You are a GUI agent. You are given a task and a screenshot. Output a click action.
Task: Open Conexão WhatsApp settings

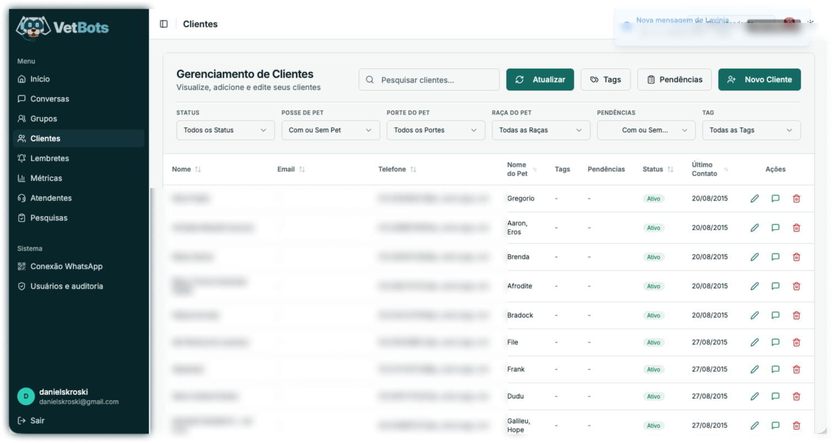(x=78, y=266)
